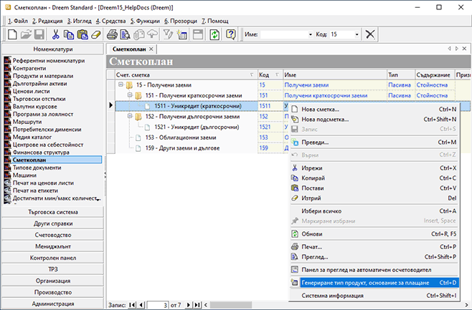Open Панел за преглед на автоматичен осчетоводител

(374, 270)
